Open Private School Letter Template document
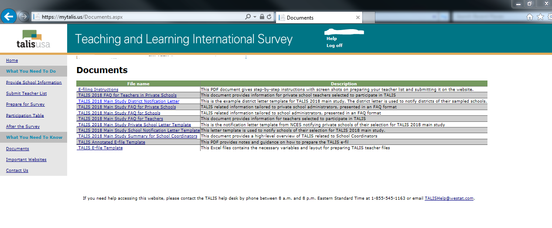The image size is (552, 228). click(x=134, y=124)
